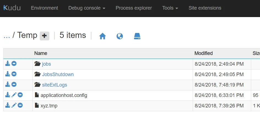Open the Debug console dropdown
This screenshot has width=260, height=114.
coord(87,8)
